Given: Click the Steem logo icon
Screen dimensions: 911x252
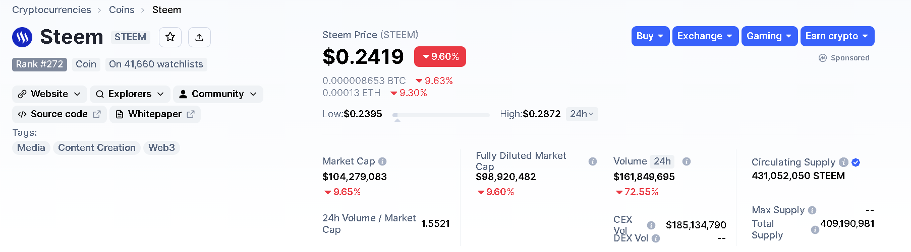Looking at the screenshot, I should (x=22, y=37).
